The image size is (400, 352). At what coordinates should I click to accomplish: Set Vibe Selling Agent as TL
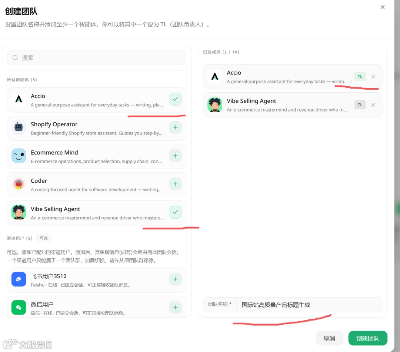coord(360,104)
